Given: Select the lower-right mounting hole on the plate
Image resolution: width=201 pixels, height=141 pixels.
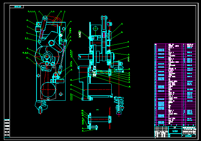Looking at the screenshot, I should coord(61,94).
